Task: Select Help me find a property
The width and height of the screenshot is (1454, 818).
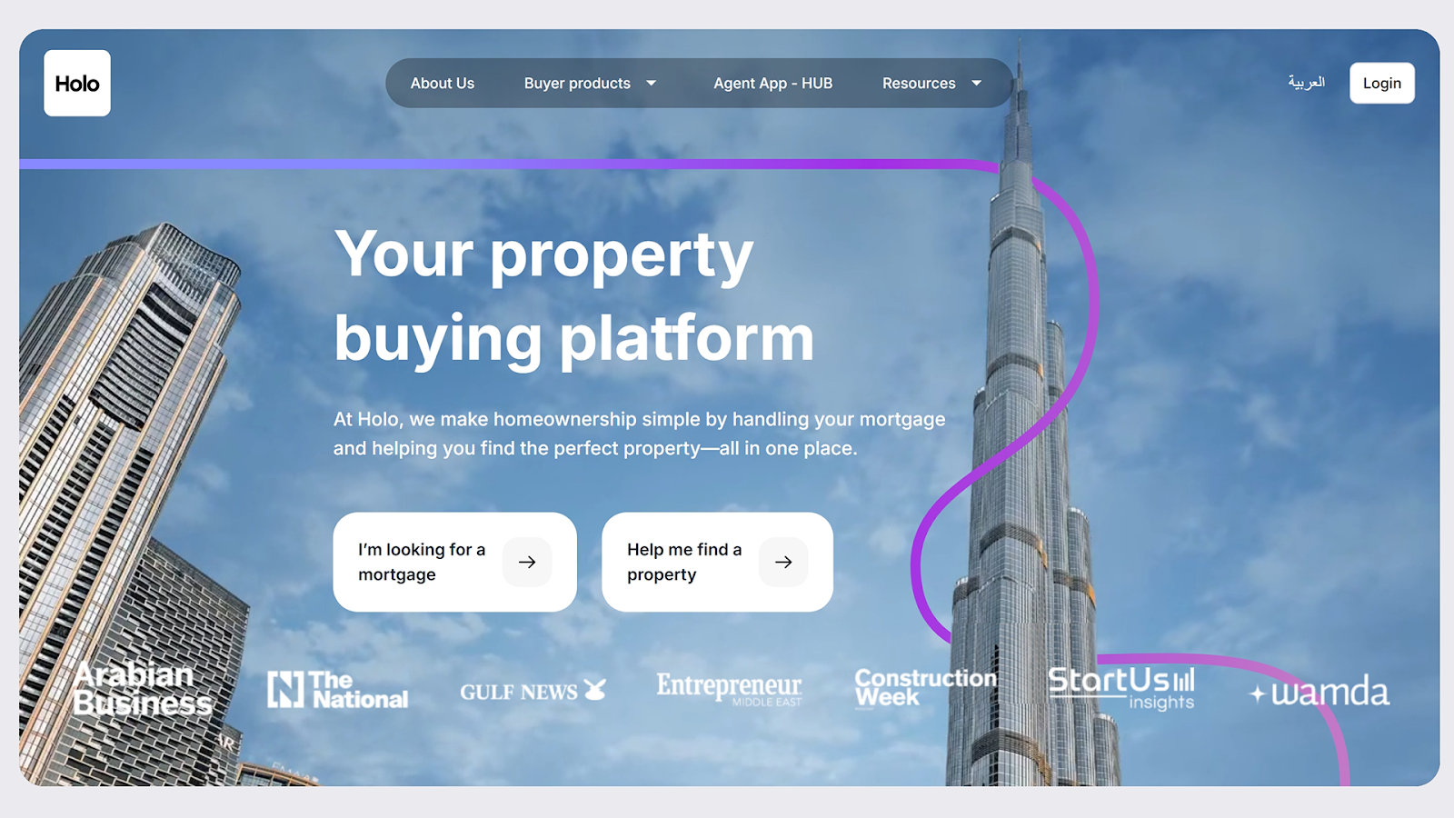Action: (x=717, y=562)
